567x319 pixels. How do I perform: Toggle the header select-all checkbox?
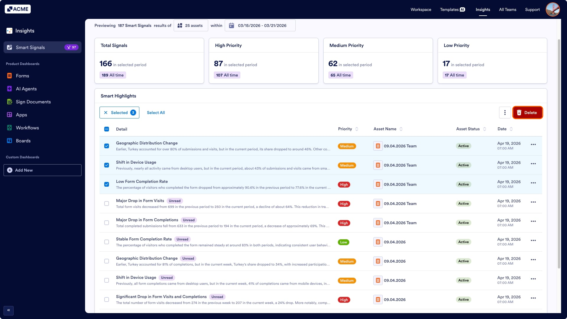click(107, 129)
